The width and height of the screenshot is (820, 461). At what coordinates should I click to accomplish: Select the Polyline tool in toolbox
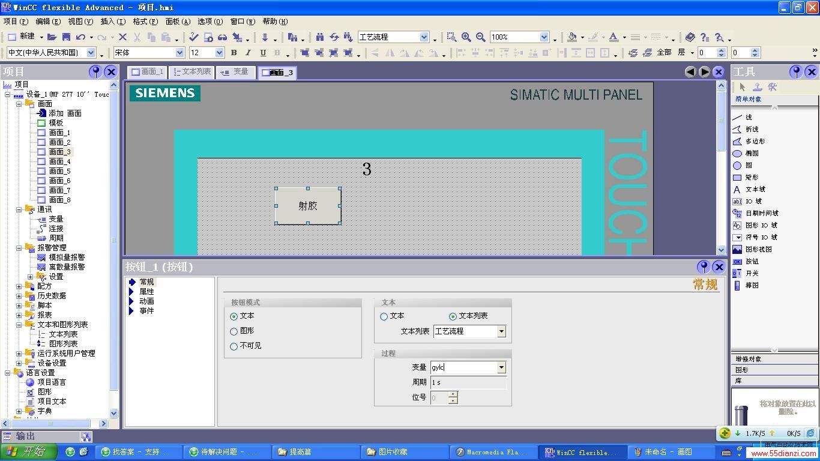pyautogui.click(x=746, y=130)
